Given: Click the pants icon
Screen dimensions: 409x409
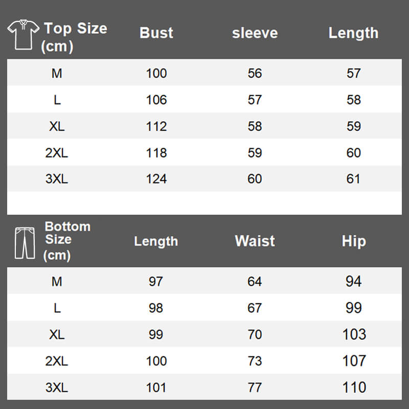Looking at the screenshot, I should (x=25, y=243).
